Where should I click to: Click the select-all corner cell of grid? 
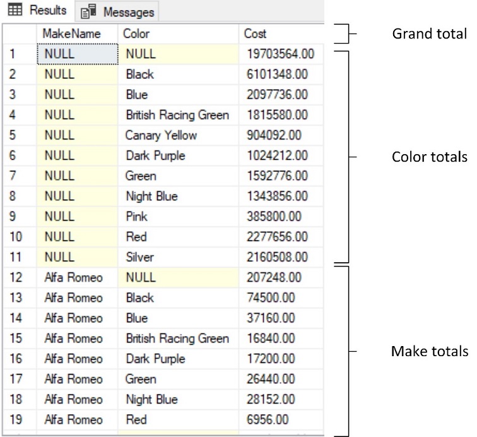(x=19, y=33)
